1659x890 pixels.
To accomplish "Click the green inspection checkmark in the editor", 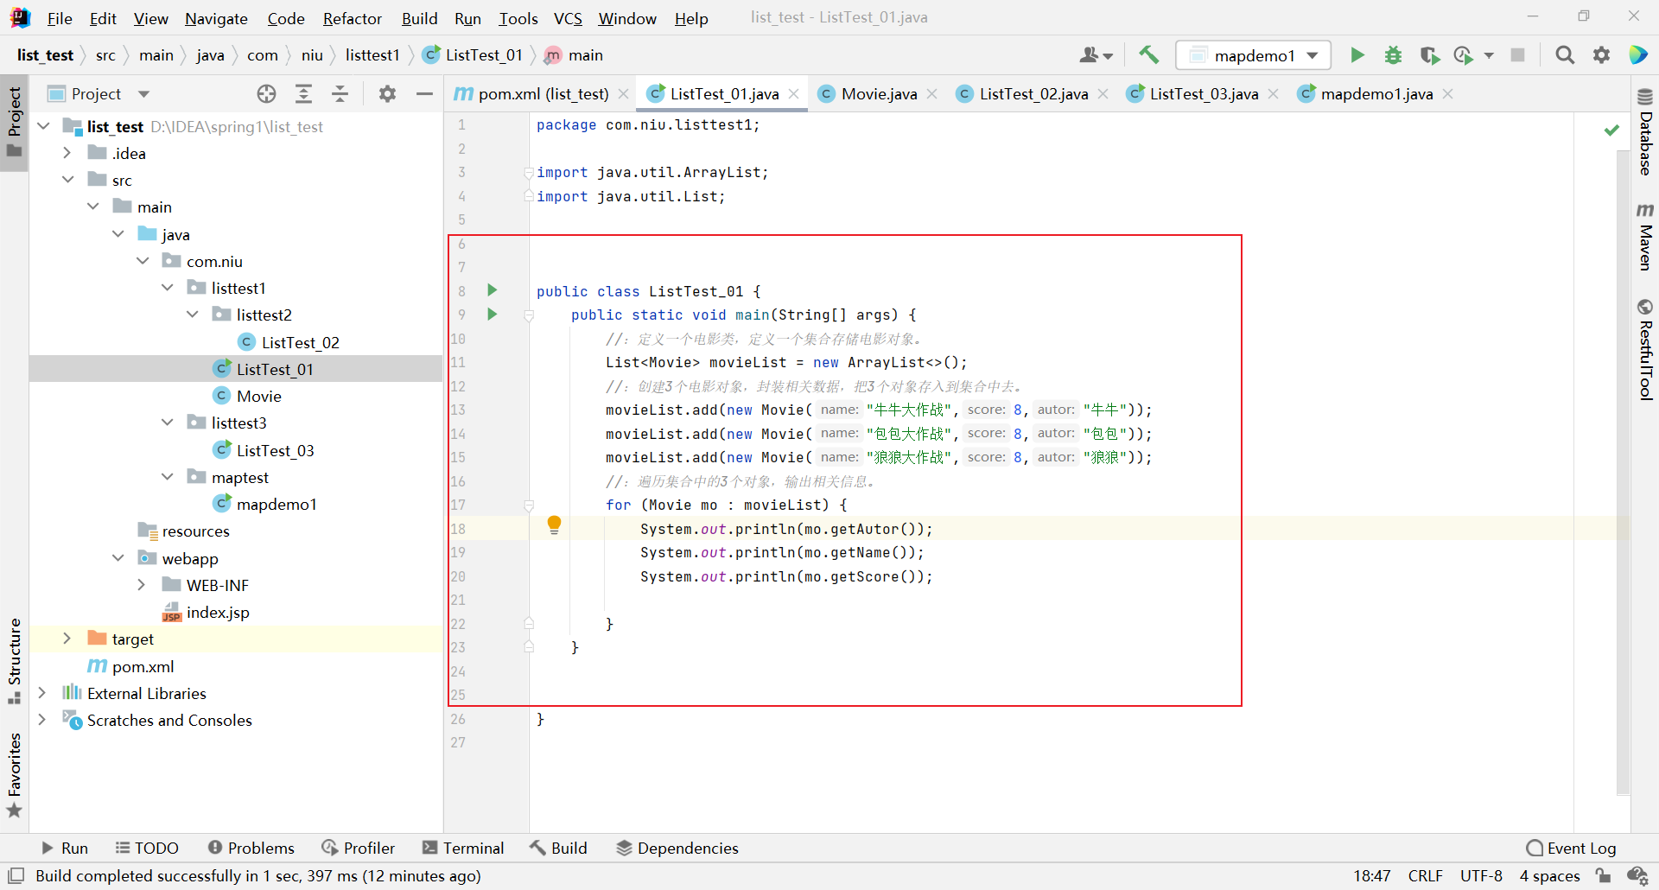I will point(1611,130).
